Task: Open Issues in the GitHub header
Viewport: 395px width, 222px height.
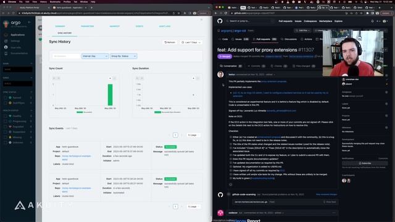Action: point(298,21)
